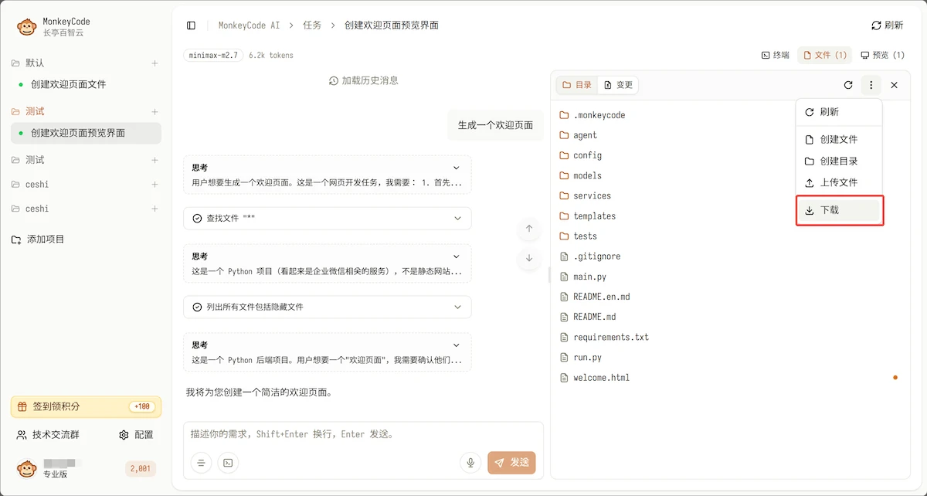Choose 创建目录 in the menu
The image size is (927, 496).
(x=839, y=161)
